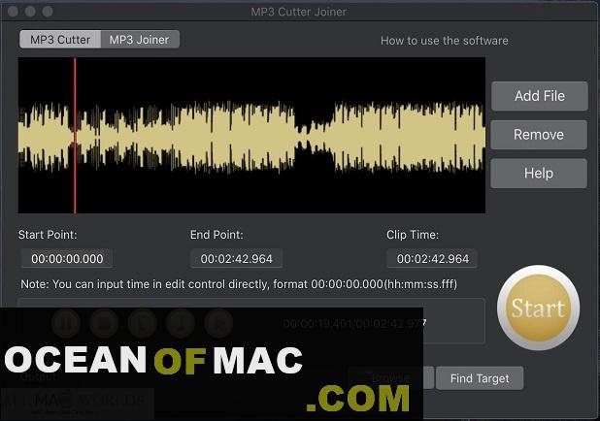The height and width of the screenshot is (421, 600).
Task: Open 'How to use the software' link
Action: click(x=445, y=41)
